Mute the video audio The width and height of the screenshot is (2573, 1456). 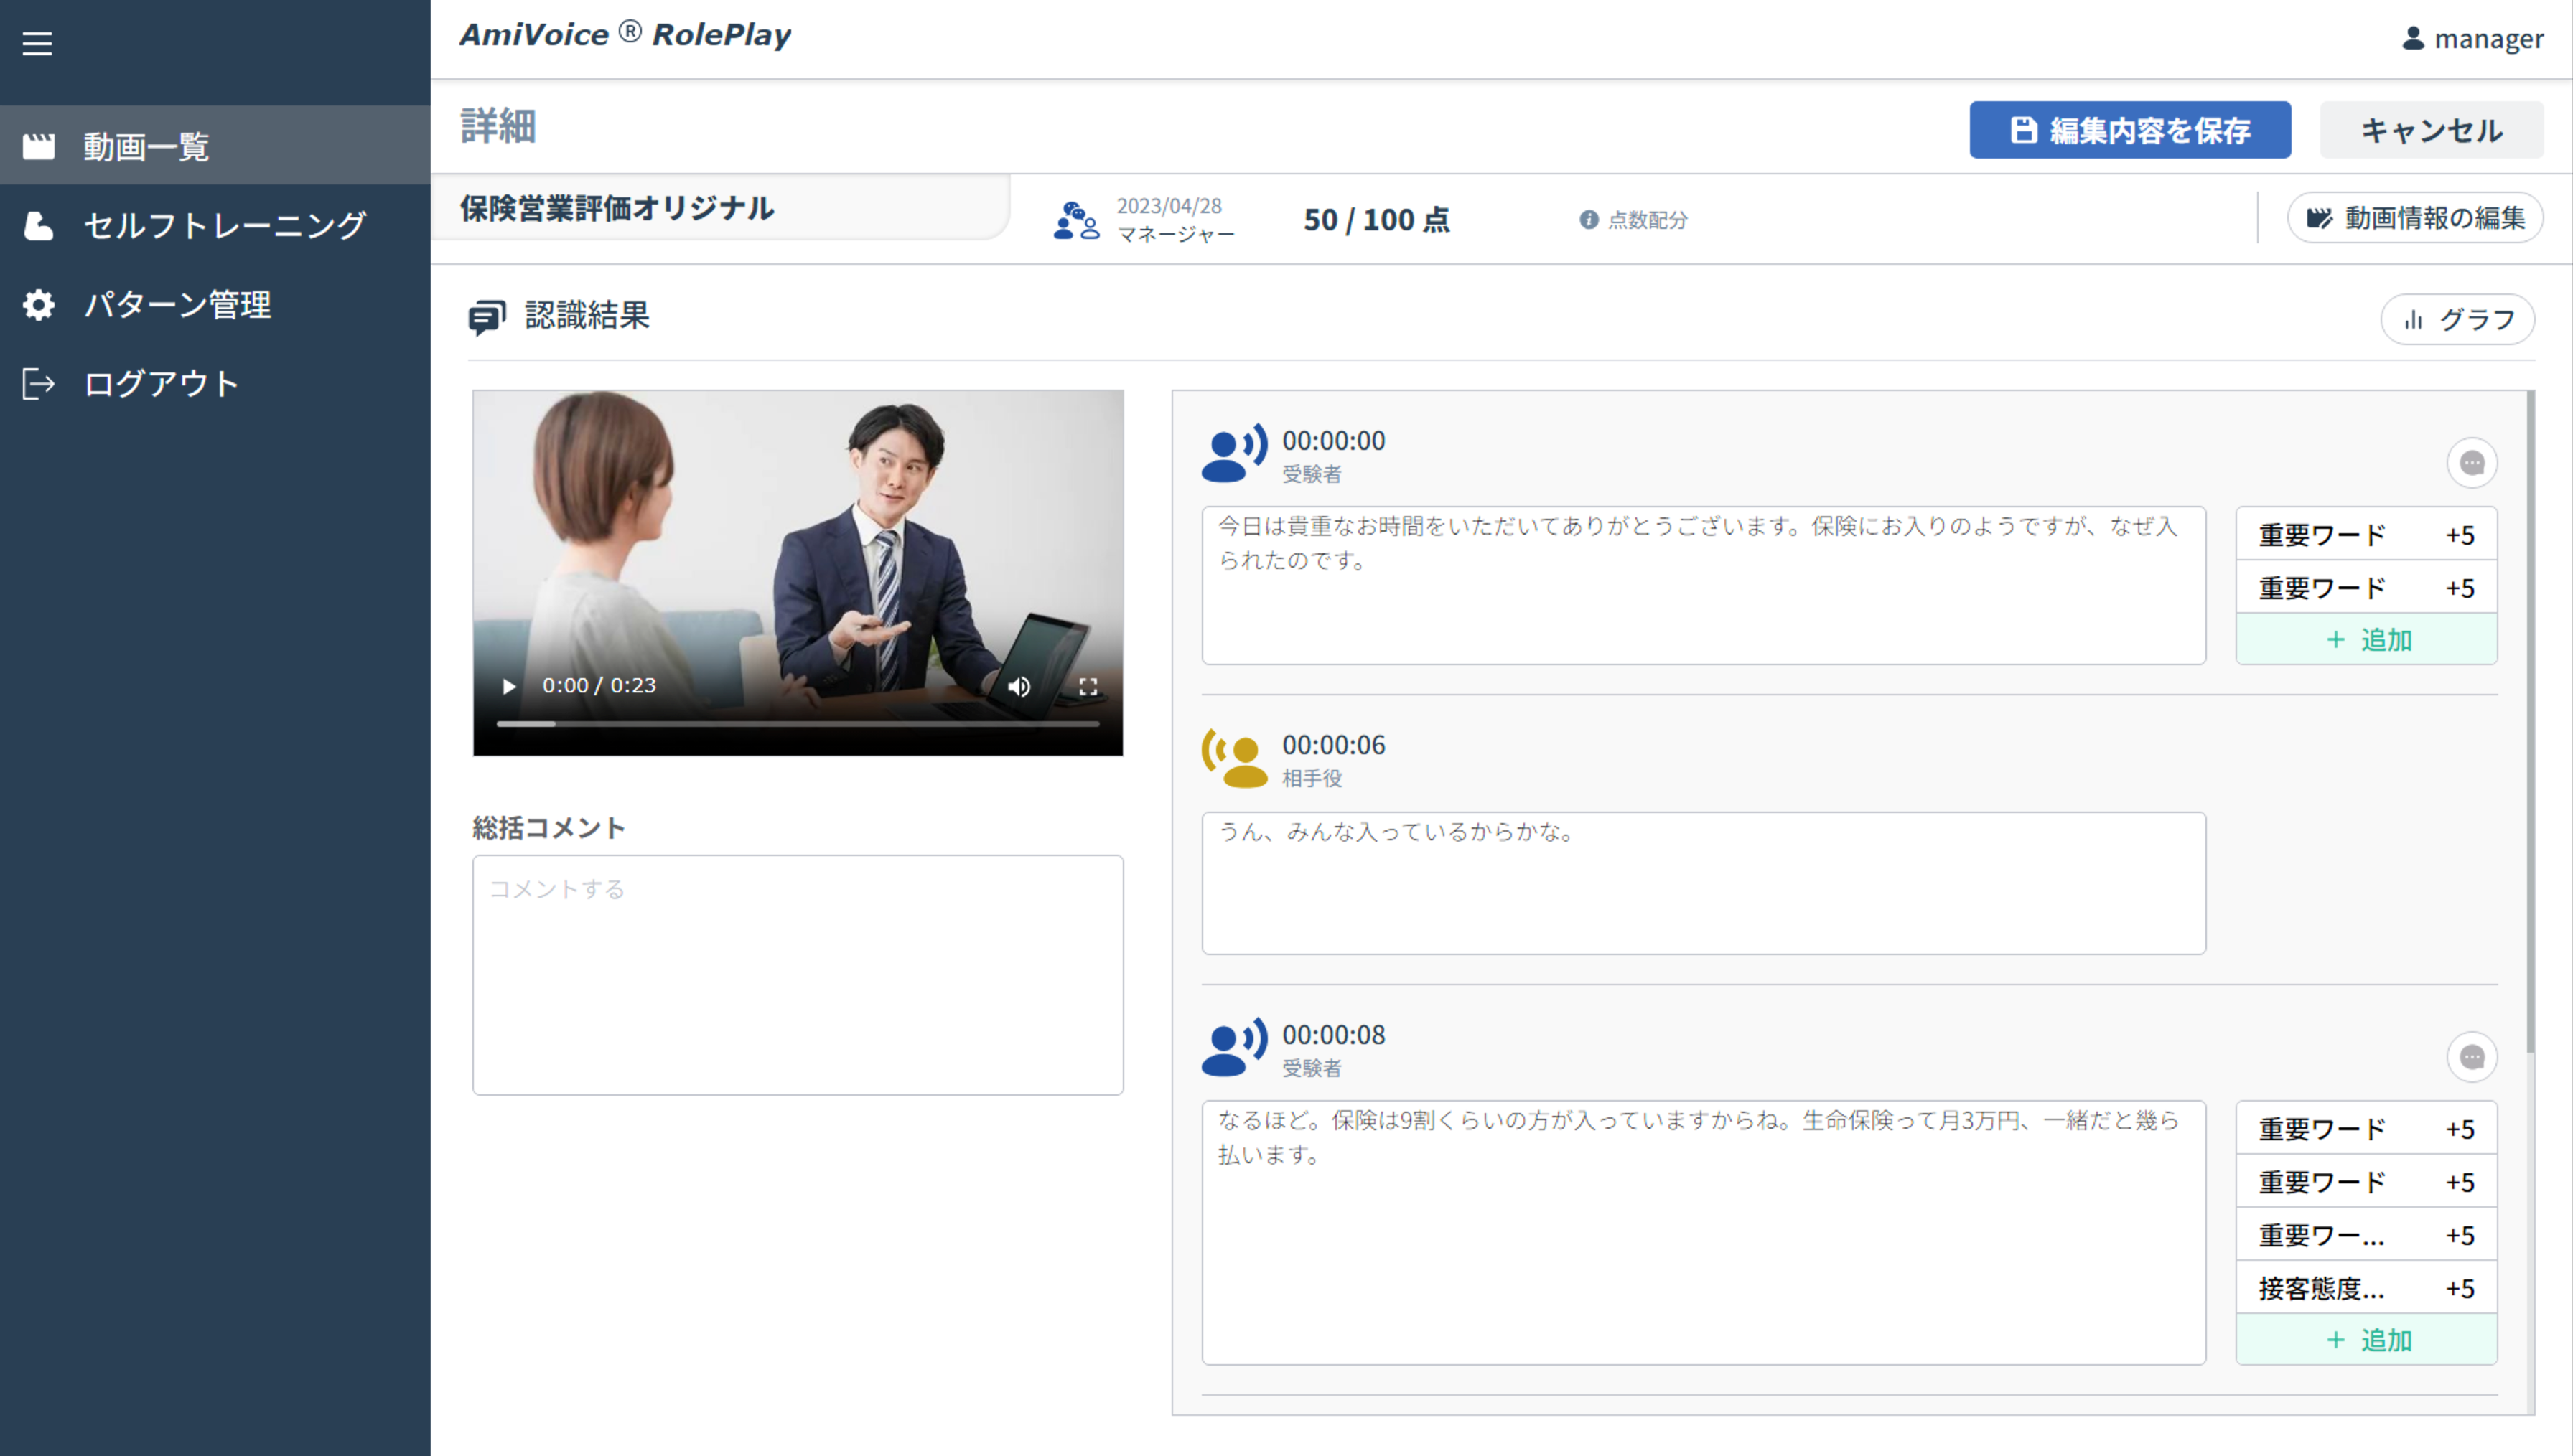tap(1019, 686)
